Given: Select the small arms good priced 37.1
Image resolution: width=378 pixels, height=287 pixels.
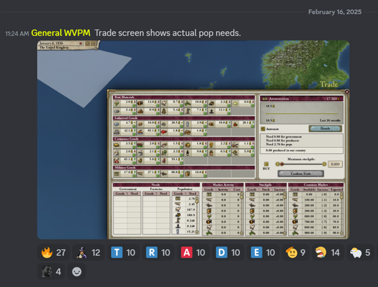Looking at the screenshot, I should 148,174.
